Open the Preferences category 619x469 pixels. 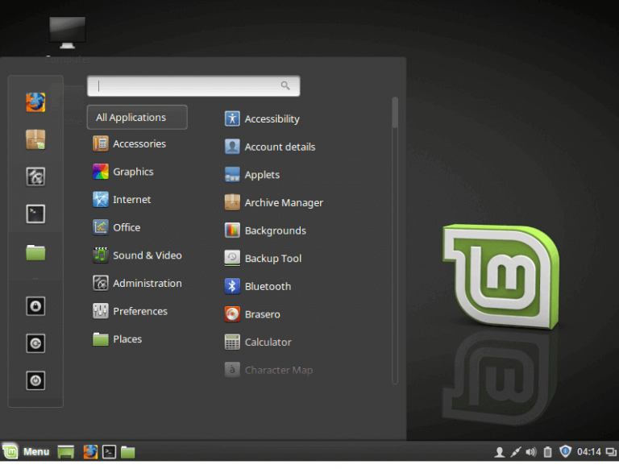coord(131,311)
